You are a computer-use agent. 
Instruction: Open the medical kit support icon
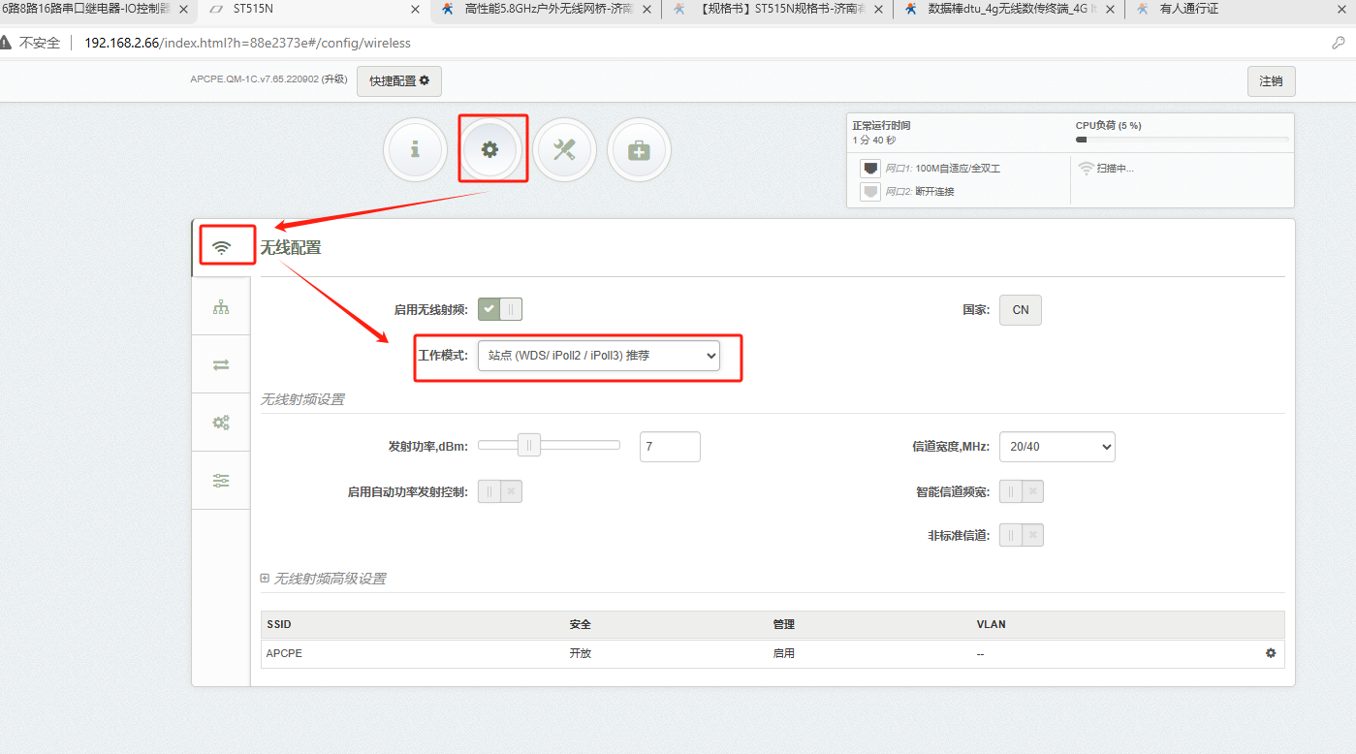point(639,149)
